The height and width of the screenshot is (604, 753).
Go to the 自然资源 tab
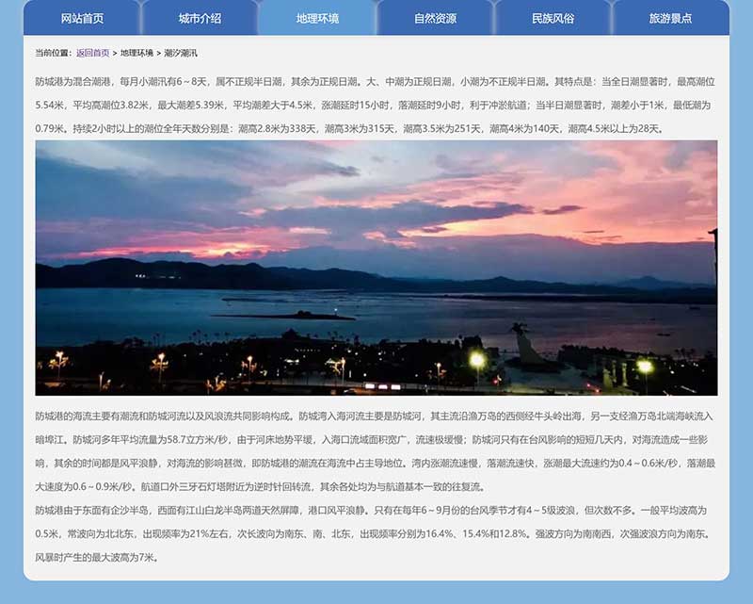[x=435, y=18]
